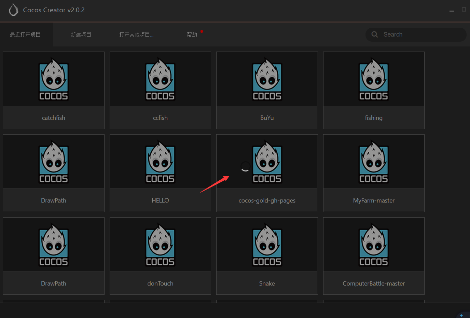Click the Cocos icon above the fishing label
This screenshot has height=318, width=470.
[374, 79]
